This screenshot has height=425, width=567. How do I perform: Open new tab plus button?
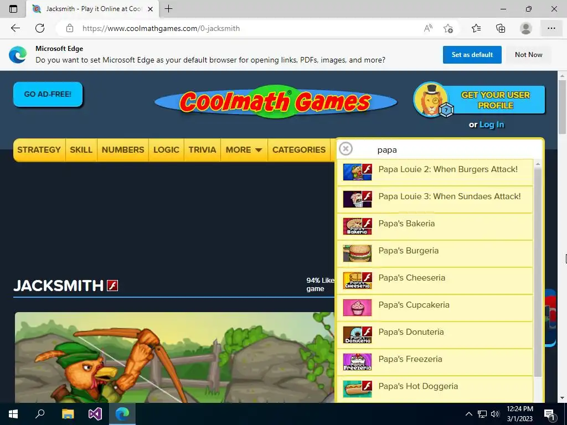click(168, 9)
